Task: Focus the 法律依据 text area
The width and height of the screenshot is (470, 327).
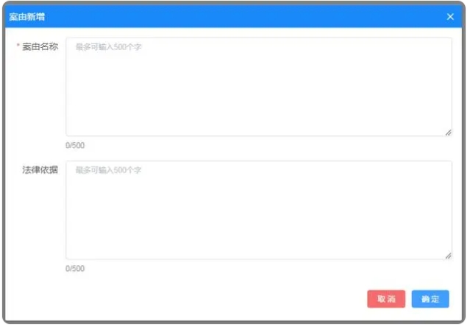Action: click(259, 210)
